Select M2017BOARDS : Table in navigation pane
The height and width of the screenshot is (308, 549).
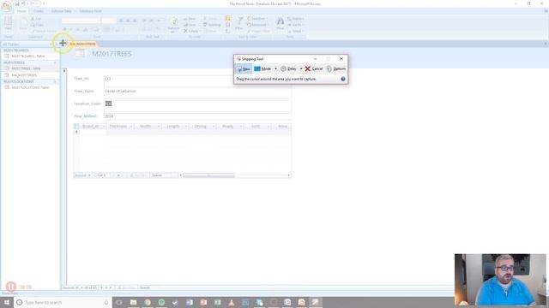[x=28, y=56]
